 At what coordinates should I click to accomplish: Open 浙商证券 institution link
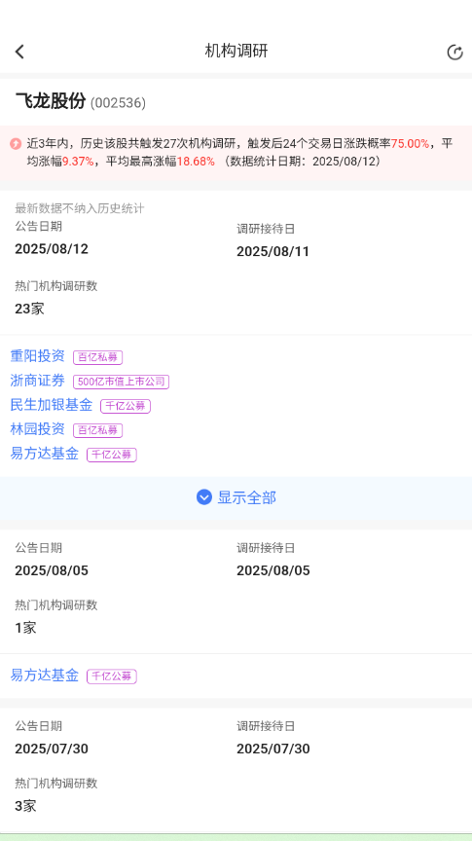coord(38,381)
